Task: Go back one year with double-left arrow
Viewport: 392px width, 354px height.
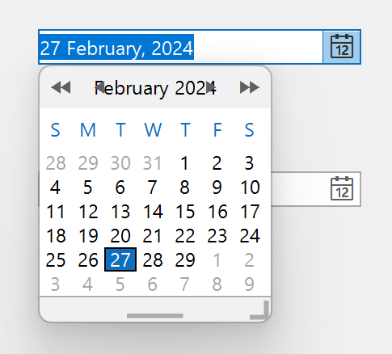Action: tap(61, 87)
